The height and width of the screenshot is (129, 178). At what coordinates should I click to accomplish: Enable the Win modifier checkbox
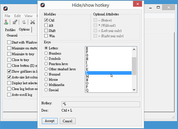pyautogui.click(x=46, y=36)
